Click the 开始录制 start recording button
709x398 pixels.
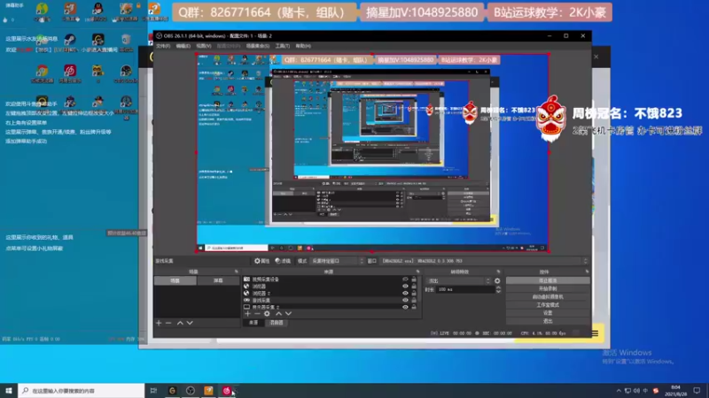(548, 289)
